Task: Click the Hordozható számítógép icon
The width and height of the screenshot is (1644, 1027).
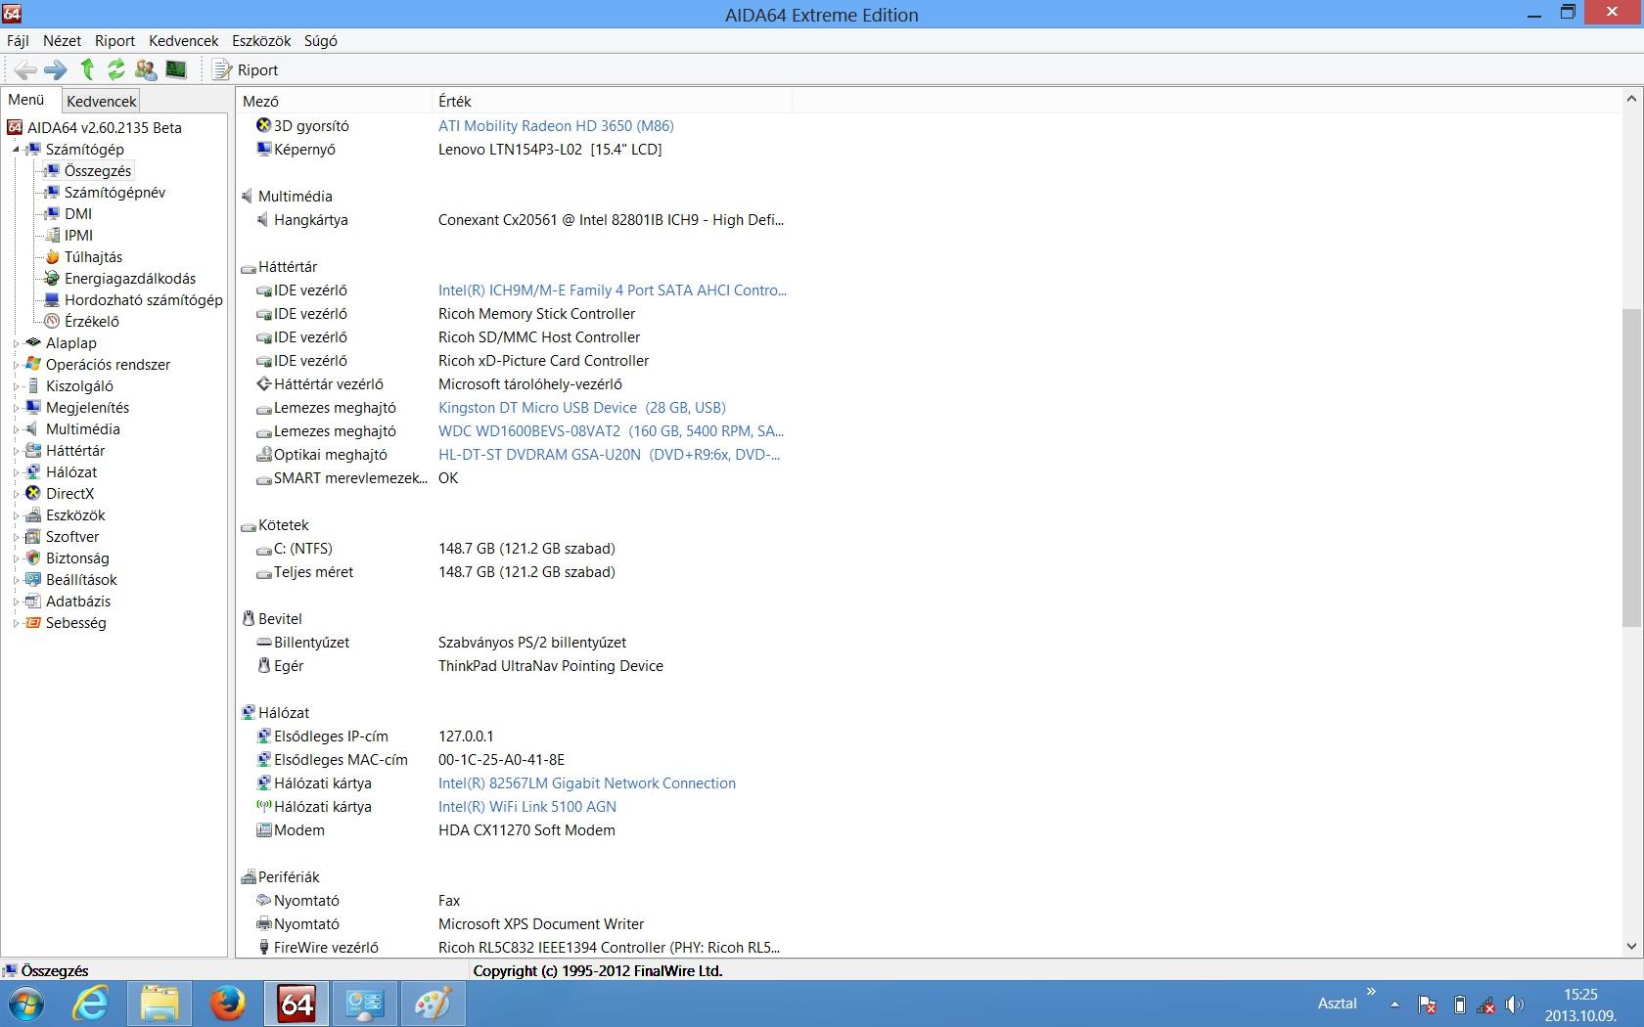Action: 52,300
